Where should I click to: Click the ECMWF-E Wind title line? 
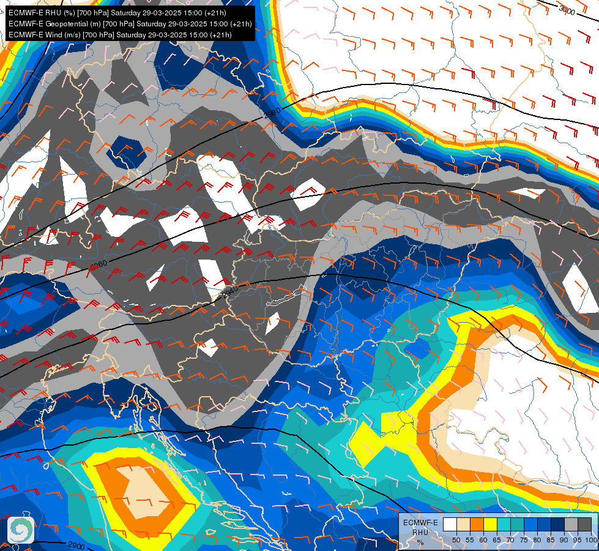(x=120, y=35)
